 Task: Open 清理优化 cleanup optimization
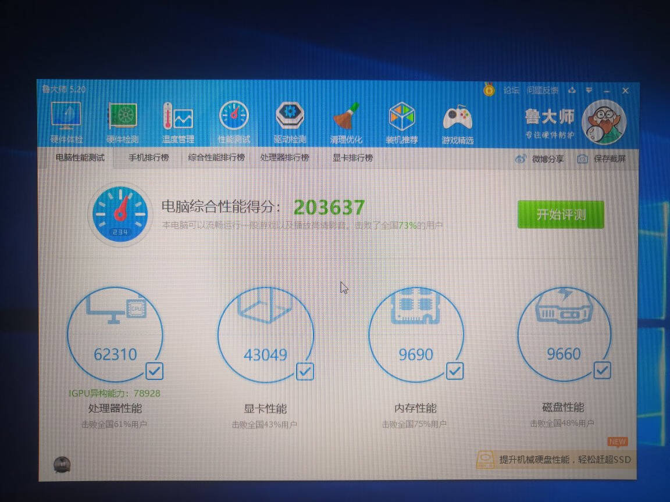[346, 123]
